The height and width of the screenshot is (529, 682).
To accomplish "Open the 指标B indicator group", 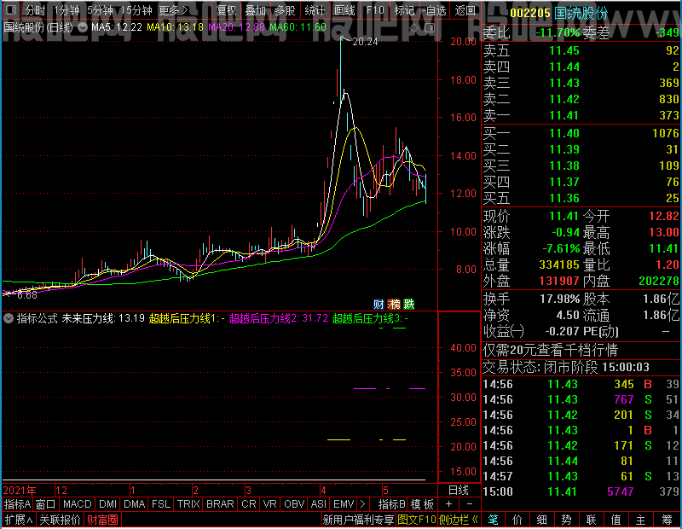I will pyautogui.click(x=392, y=504).
